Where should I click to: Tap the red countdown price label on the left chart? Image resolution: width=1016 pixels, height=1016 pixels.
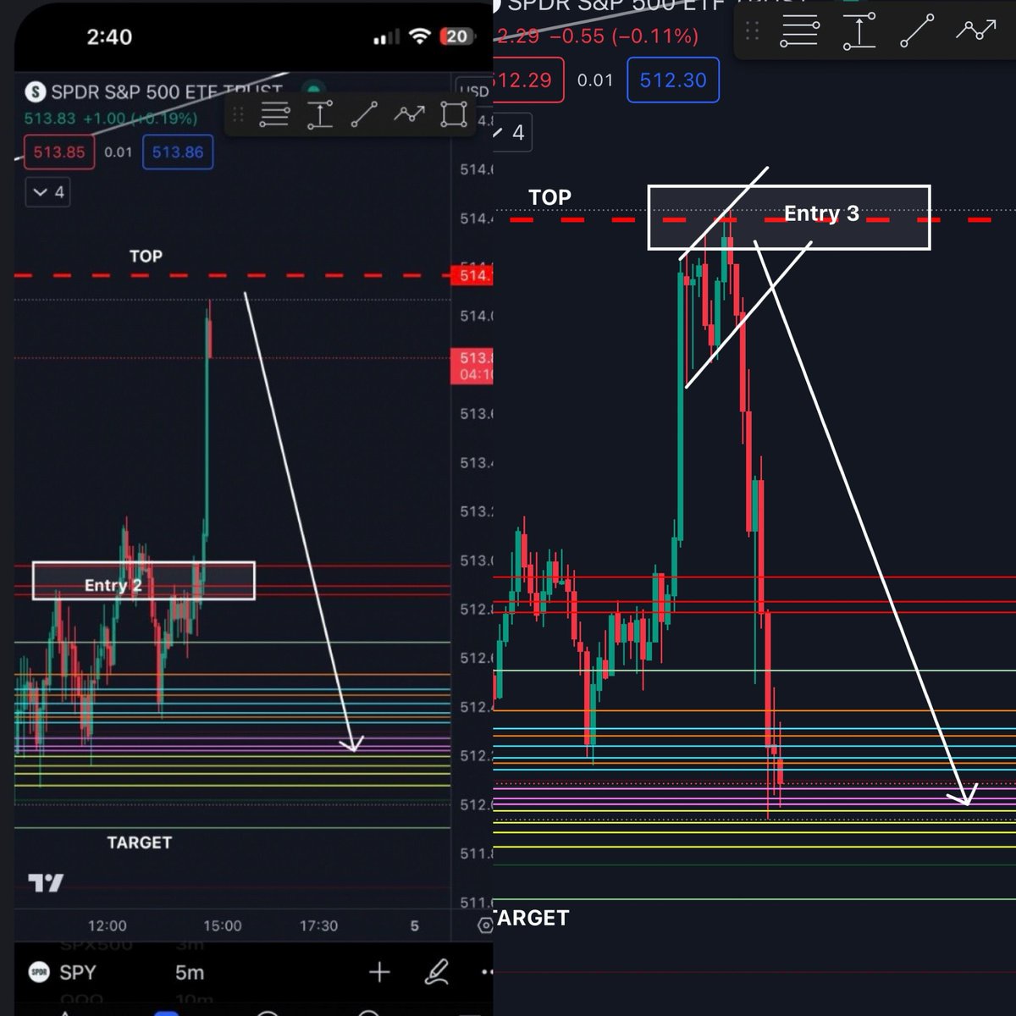pos(472,365)
